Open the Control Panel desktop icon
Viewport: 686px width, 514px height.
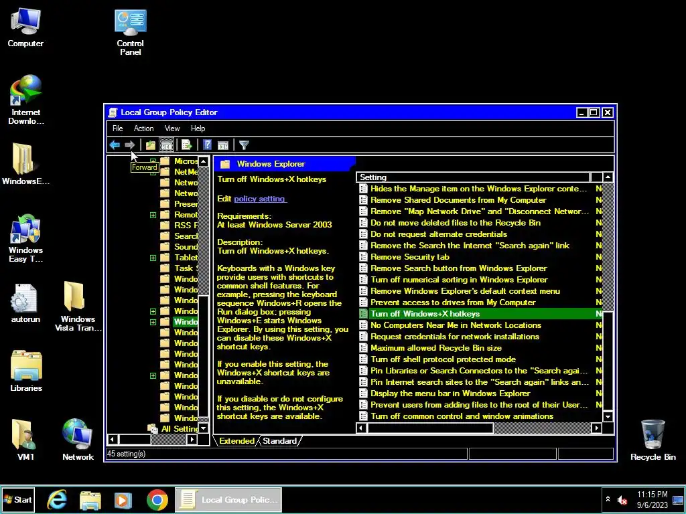131,32
